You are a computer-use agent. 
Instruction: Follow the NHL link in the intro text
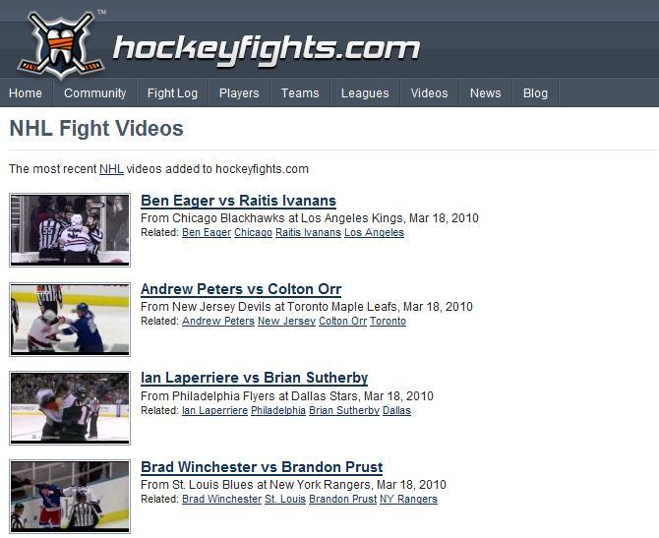tap(111, 169)
